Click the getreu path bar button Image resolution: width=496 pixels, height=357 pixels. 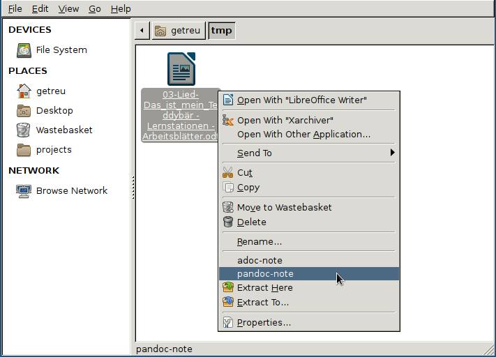(x=179, y=31)
